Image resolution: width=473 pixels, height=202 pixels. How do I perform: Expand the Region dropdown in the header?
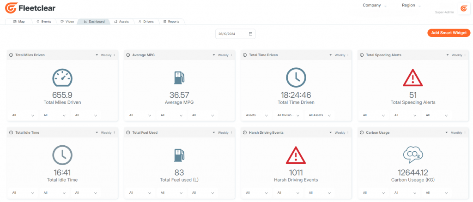[411, 6]
